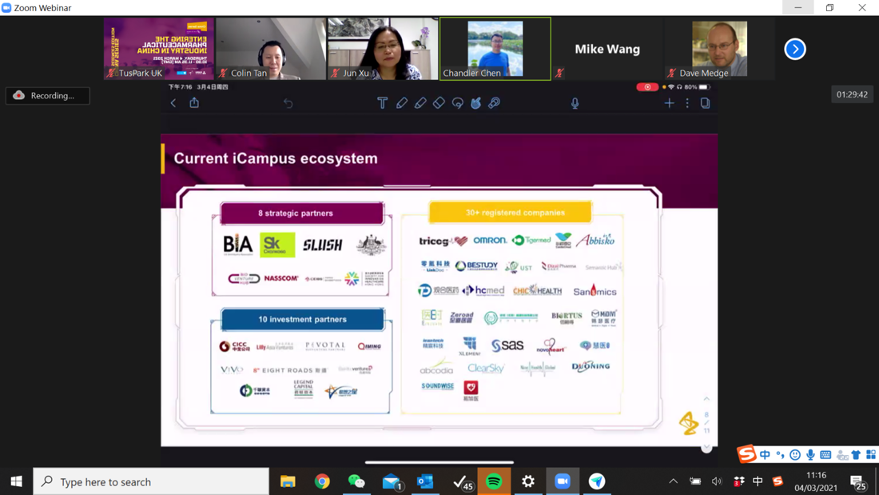Click the taskbar search box
This screenshot has height=495, width=879.
(152, 481)
